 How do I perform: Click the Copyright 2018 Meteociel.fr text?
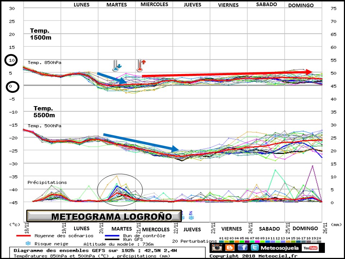coord(253,256)
